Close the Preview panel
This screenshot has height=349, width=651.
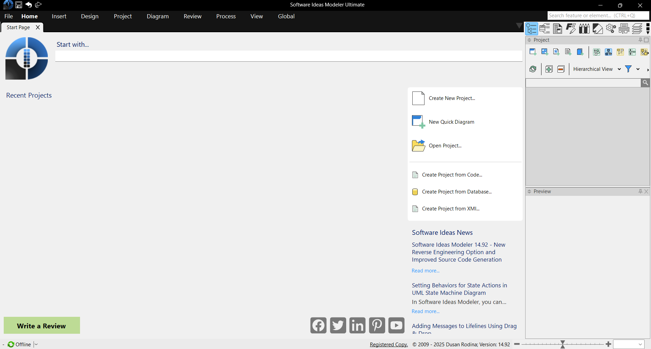coord(646,191)
